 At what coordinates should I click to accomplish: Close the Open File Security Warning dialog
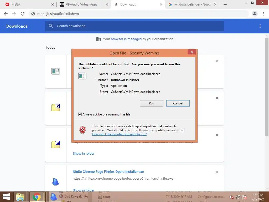click(x=192, y=52)
